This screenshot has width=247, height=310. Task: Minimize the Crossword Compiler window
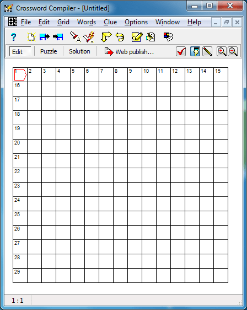click(195, 6)
